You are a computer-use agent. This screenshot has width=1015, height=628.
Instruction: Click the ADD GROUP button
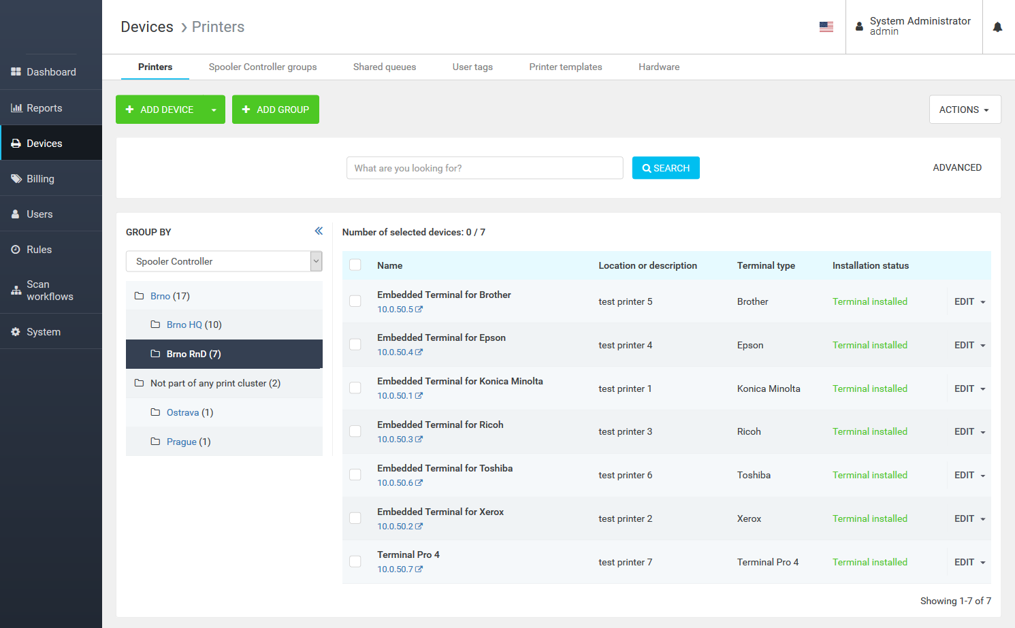276,109
